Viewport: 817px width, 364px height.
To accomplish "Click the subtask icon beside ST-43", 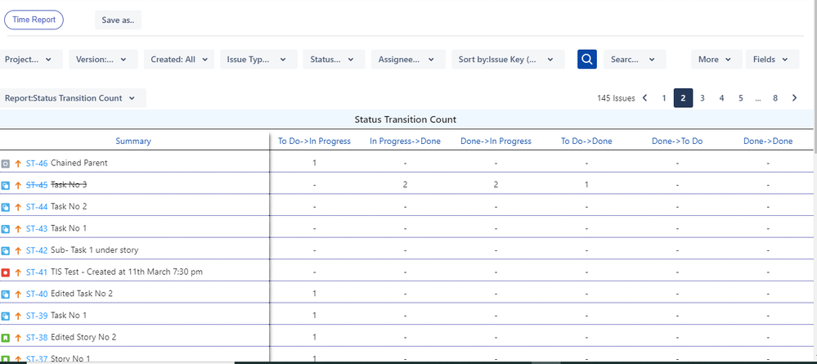I will tap(5, 229).
